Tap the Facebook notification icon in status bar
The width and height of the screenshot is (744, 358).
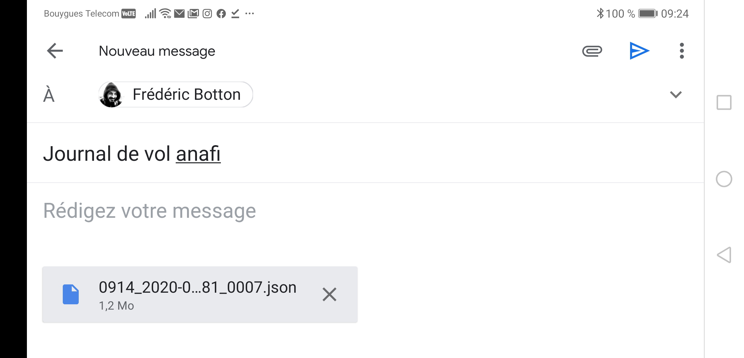click(221, 14)
